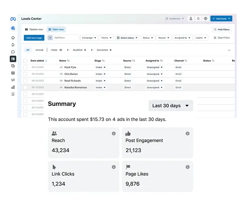Select the Intake stage tab
244x207 pixels.
[57, 50]
